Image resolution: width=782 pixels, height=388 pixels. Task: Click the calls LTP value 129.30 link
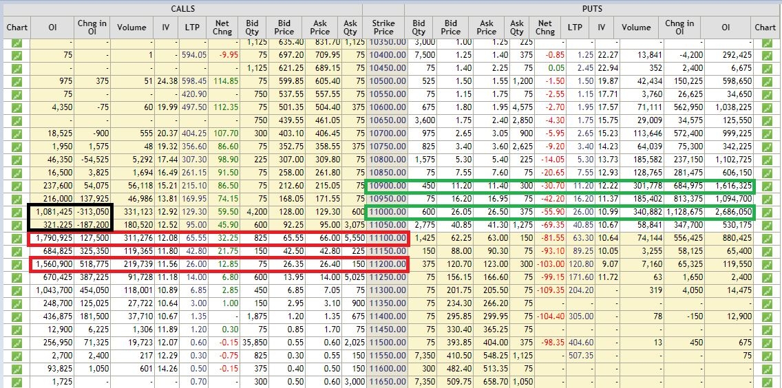pos(195,212)
